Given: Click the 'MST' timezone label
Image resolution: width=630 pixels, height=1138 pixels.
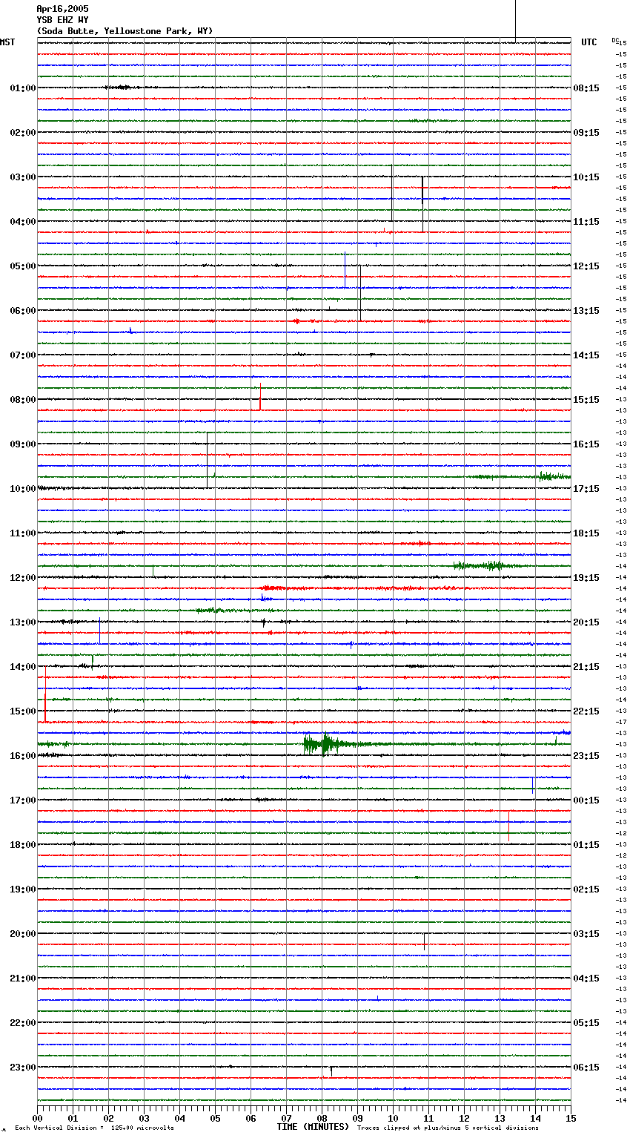Looking at the screenshot, I should [7, 42].
